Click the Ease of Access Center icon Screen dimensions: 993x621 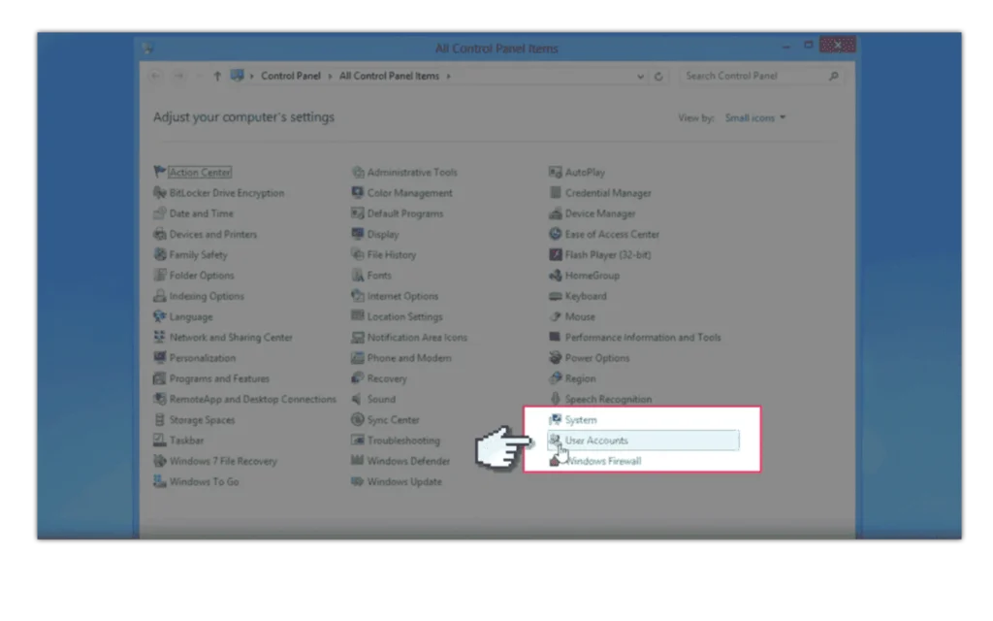[x=556, y=234]
